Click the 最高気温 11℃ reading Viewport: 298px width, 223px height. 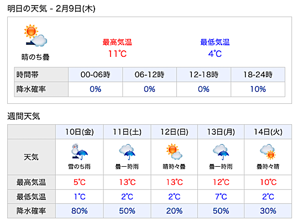(x=117, y=54)
